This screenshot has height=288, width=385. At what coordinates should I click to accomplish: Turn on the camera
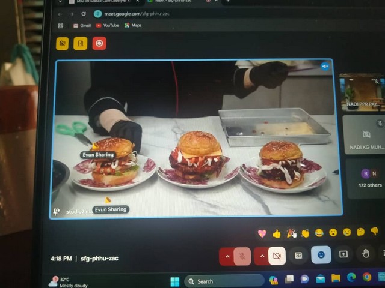[276, 256]
